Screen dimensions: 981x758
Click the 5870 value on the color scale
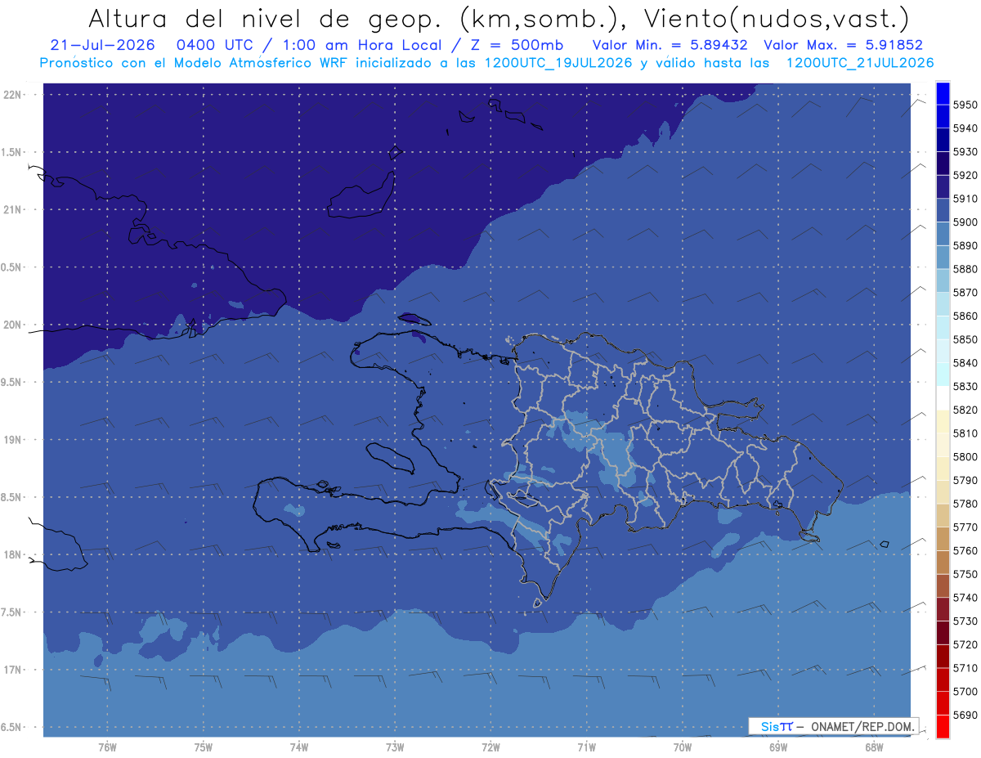[x=965, y=293]
